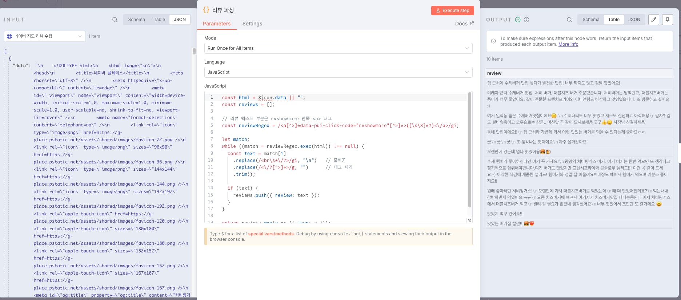
Task: Click the '10 items' output count
Action: click(494, 59)
